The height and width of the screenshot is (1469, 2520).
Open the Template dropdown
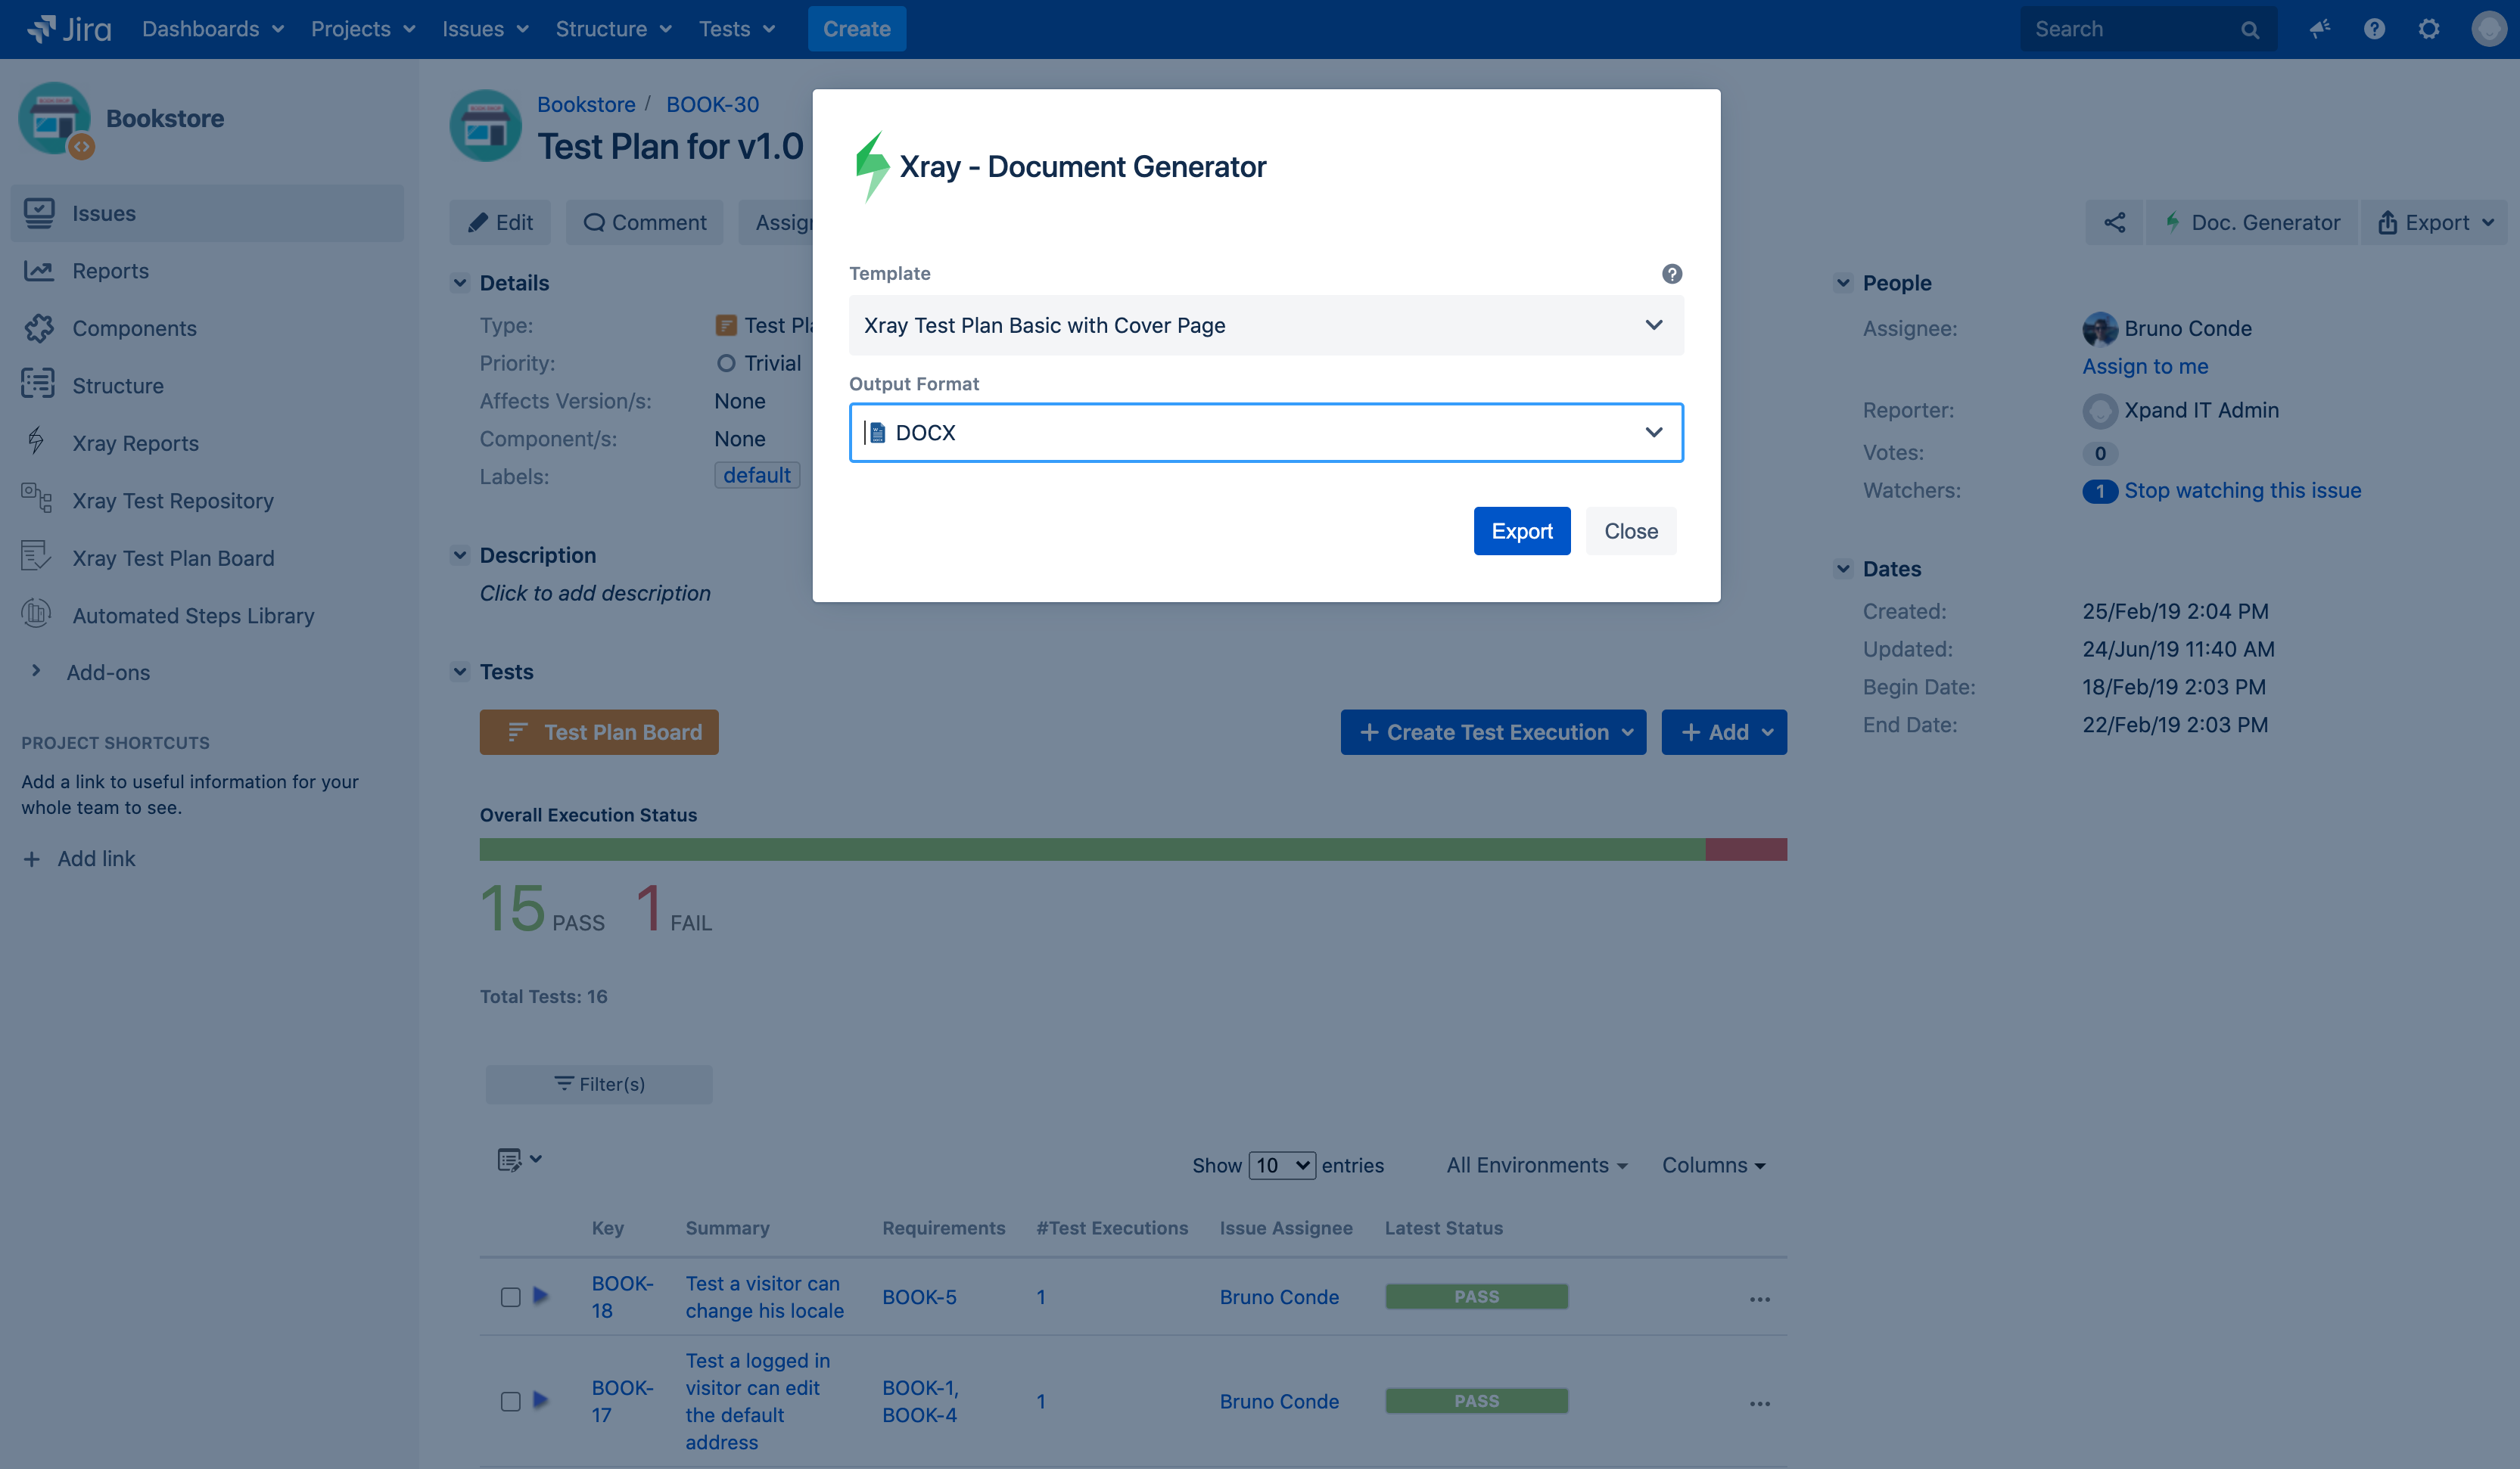pos(1266,325)
